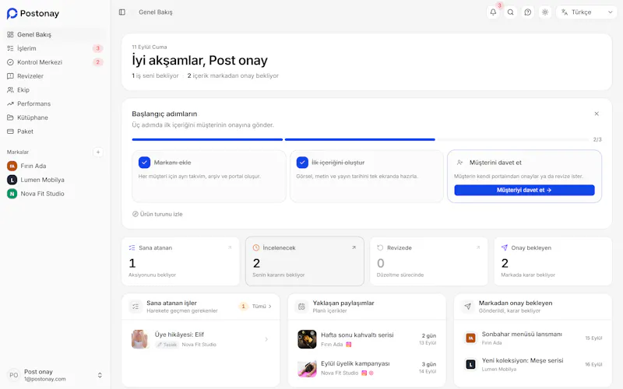Open Sonbahar menüsü lansmanı item
Image resolution: width=623 pixels, height=389 pixels.
pos(533,338)
